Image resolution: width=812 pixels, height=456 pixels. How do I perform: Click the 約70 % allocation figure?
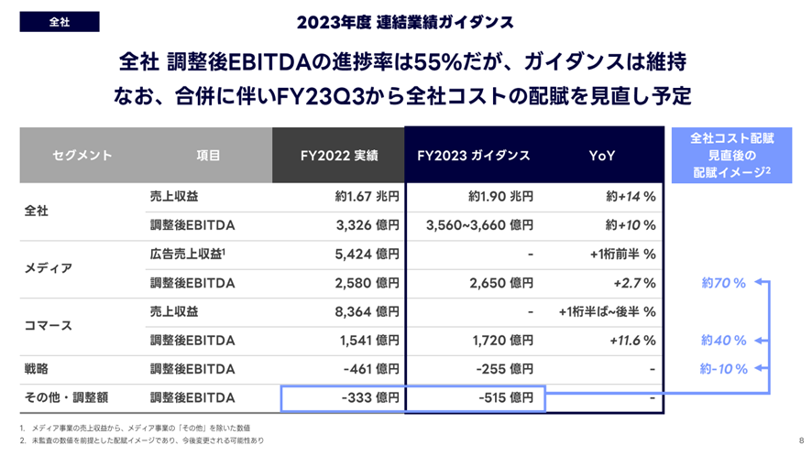723,283
